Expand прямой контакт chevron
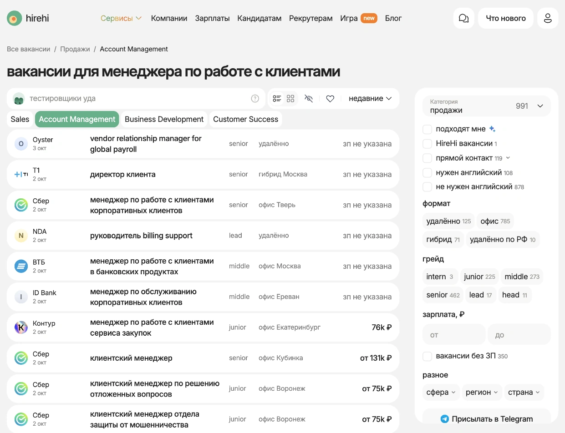The height and width of the screenshot is (433, 565). [x=508, y=158]
